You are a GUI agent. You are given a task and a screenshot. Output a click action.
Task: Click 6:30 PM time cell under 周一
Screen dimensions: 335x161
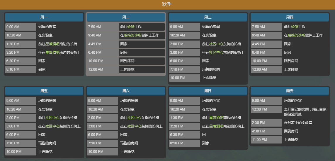point(21,61)
